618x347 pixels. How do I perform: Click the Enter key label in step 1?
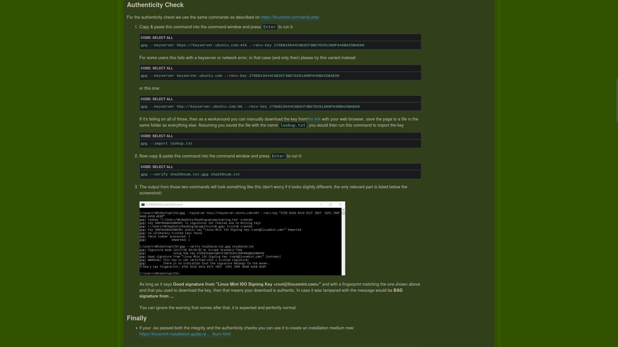269,27
